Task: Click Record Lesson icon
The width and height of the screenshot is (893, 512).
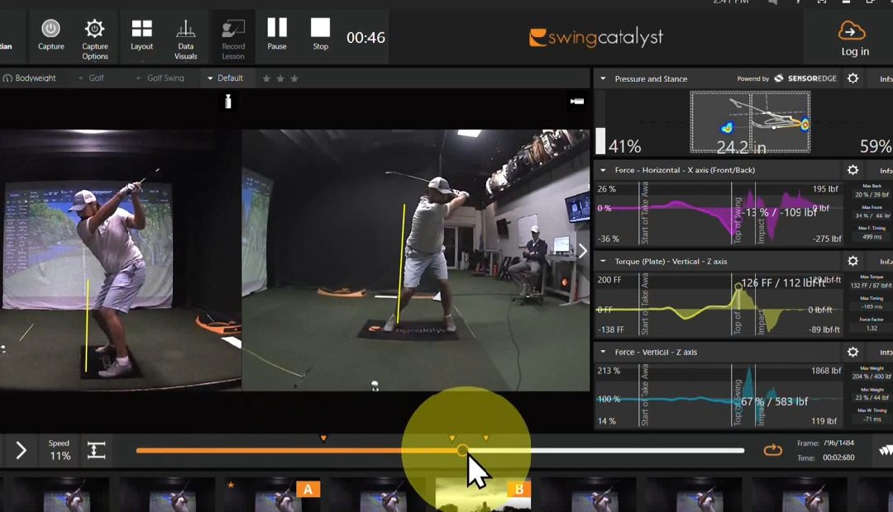Action: tap(233, 28)
